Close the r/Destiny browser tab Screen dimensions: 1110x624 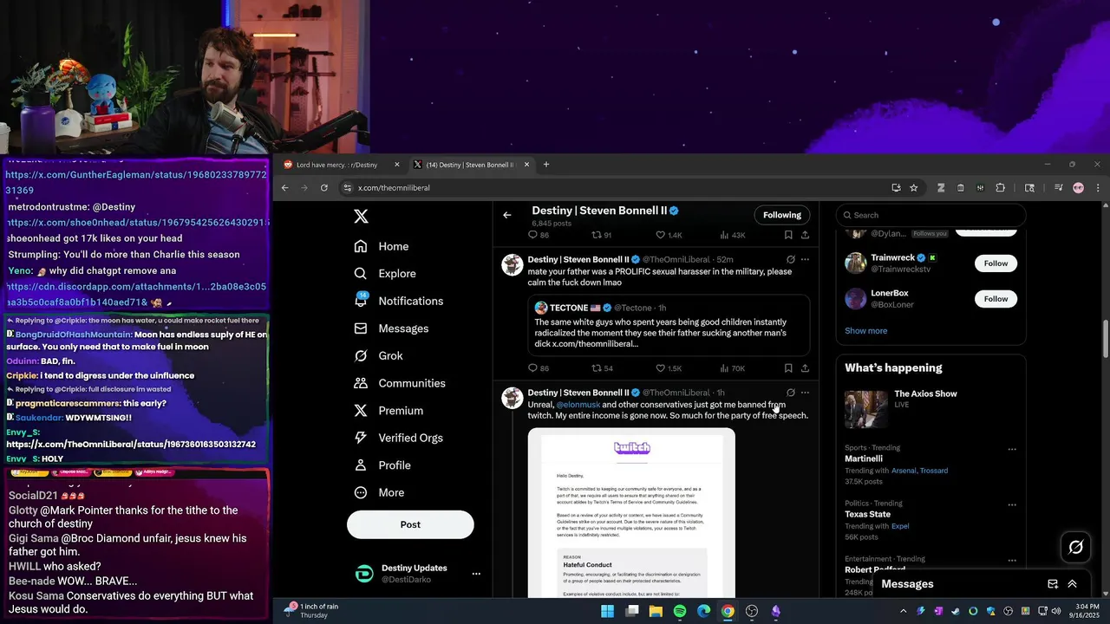point(397,165)
